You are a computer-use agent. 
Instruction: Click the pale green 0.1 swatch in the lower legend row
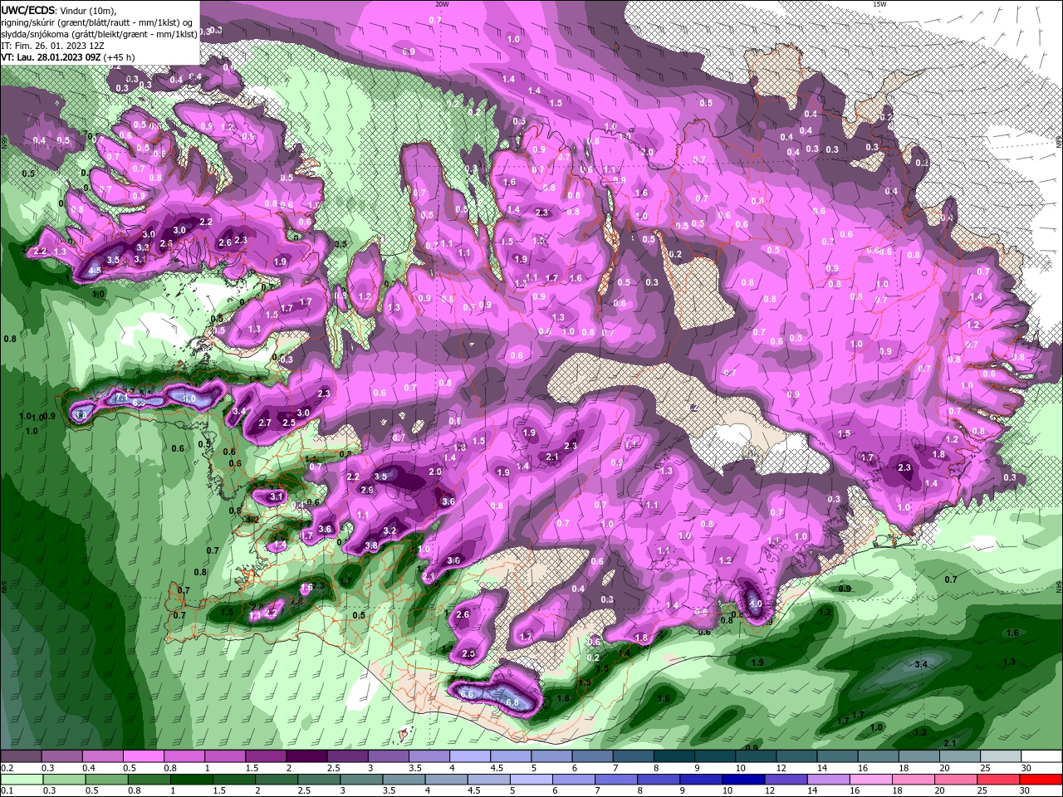pos(22,780)
